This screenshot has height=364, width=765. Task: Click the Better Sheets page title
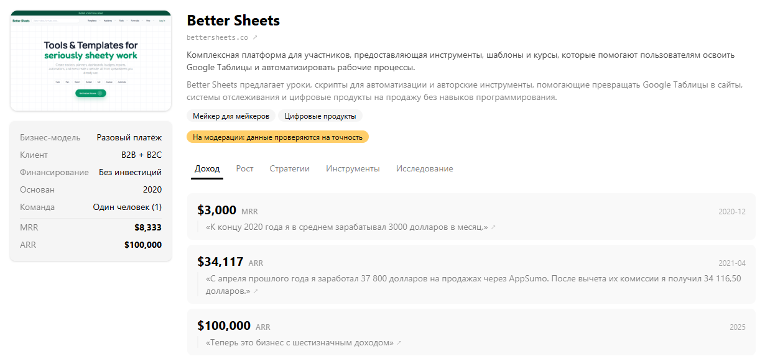click(233, 20)
